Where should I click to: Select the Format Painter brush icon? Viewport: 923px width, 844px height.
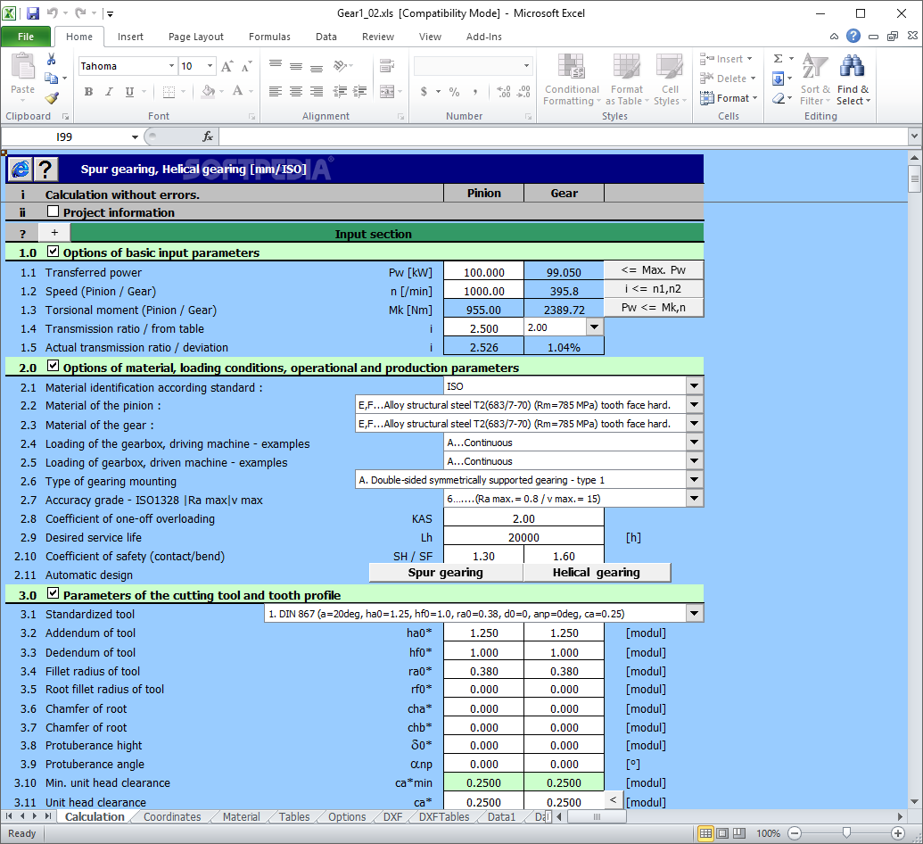click(x=51, y=97)
